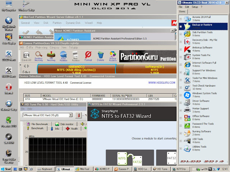Launch Auto Display desktop icon
230x172 pixels.
click(x=9, y=39)
